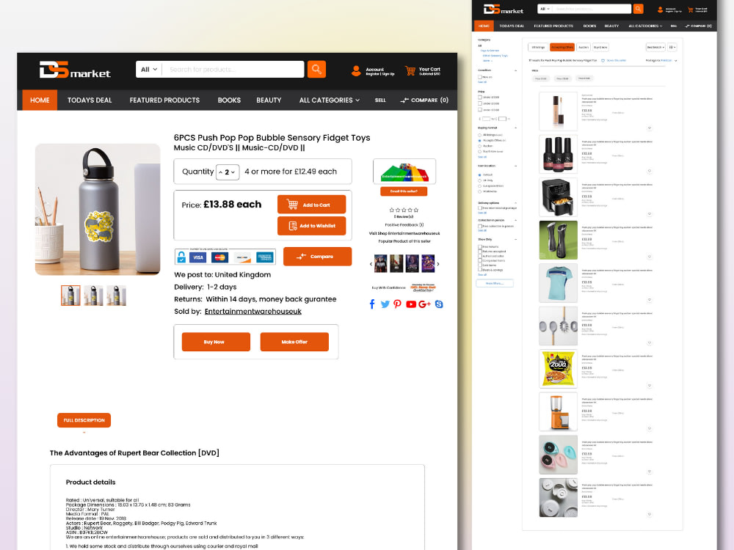Viewport: 734px width, 550px height.
Task: Click the orange search icon in listing window
Action: [638, 8]
